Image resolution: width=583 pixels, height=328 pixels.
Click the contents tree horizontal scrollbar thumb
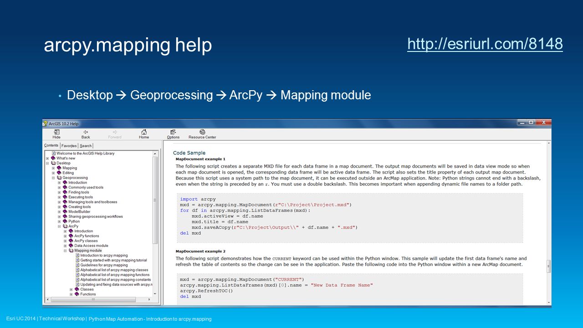click(x=93, y=299)
